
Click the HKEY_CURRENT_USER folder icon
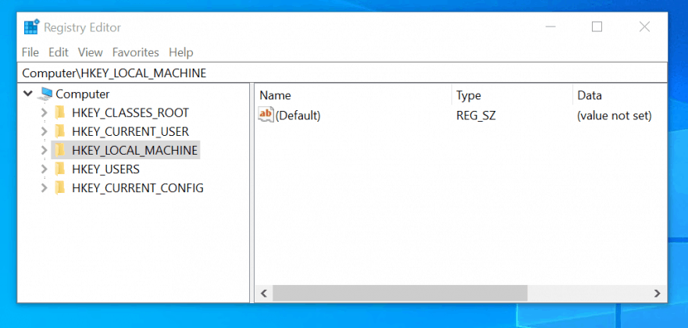tap(60, 131)
